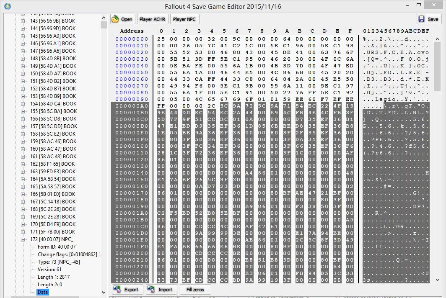446x298 pixels.
Task: Expand tree node 163 [59 ED E3] BOOK
Action: pyautogui.click(x=23, y=172)
